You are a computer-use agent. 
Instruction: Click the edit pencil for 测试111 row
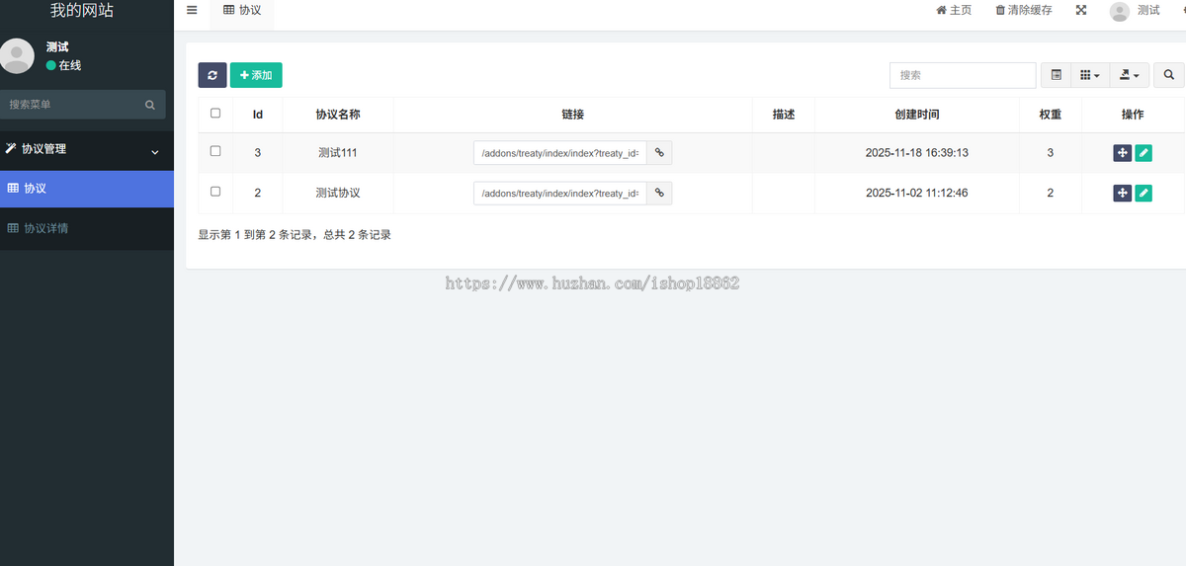[x=1144, y=153]
